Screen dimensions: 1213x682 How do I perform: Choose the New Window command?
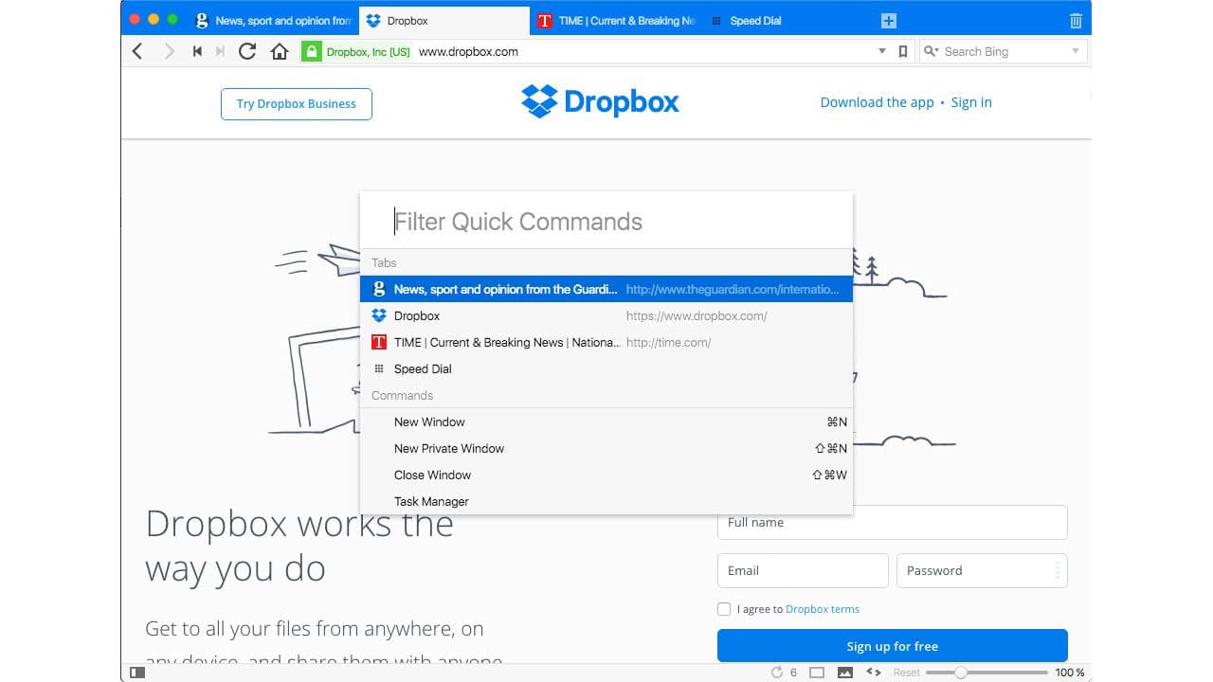click(x=606, y=422)
